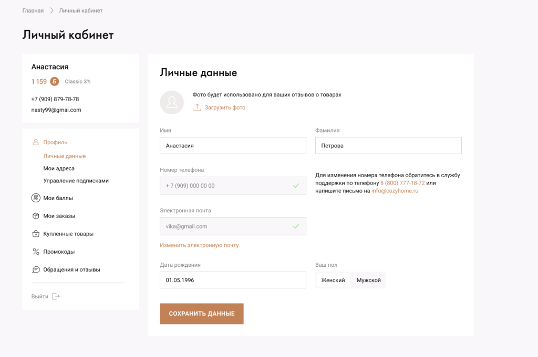The height and width of the screenshot is (357, 538).
Task: Open the Мои адреса section
Action: 59,168
